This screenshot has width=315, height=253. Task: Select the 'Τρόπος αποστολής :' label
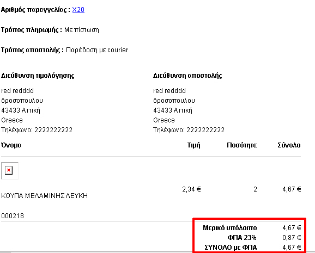32,50
